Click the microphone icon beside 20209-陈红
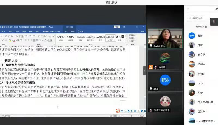 coord(150,45)
